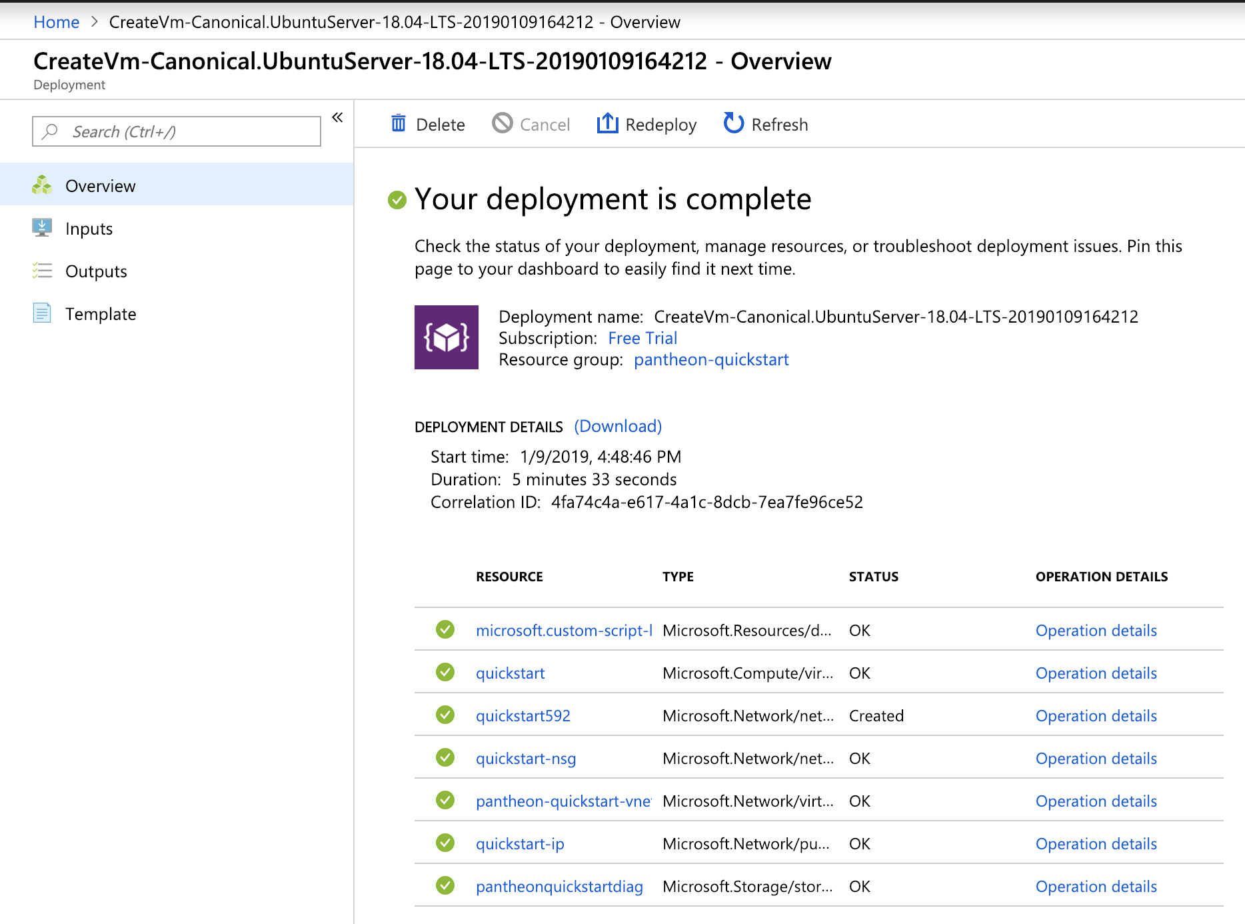This screenshot has width=1245, height=924.
Task: Click the Inputs monitor icon in sidebar
Action: (x=42, y=228)
